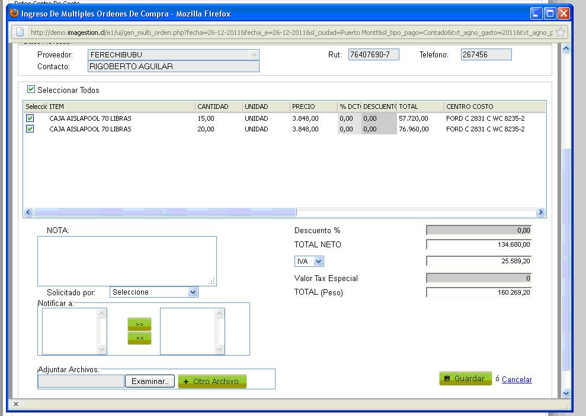Click the 20,00 cantidad cell
The image size is (586, 416).
pyautogui.click(x=206, y=129)
